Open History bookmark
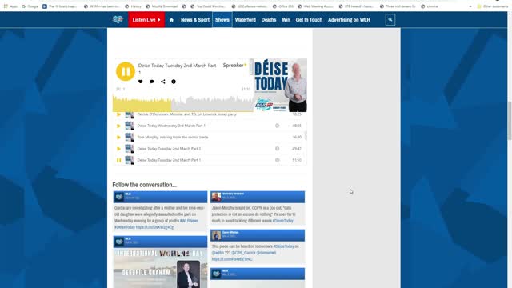Viewport: 512px width, 288px height. (x=134, y=6)
